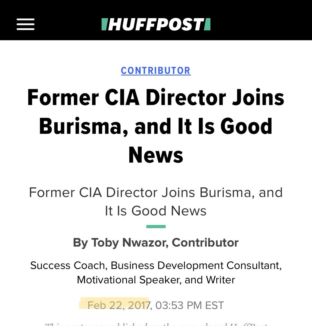Click the right green bar of the logo
The height and width of the screenshot is (326, 312).
(x=208, y=24)
